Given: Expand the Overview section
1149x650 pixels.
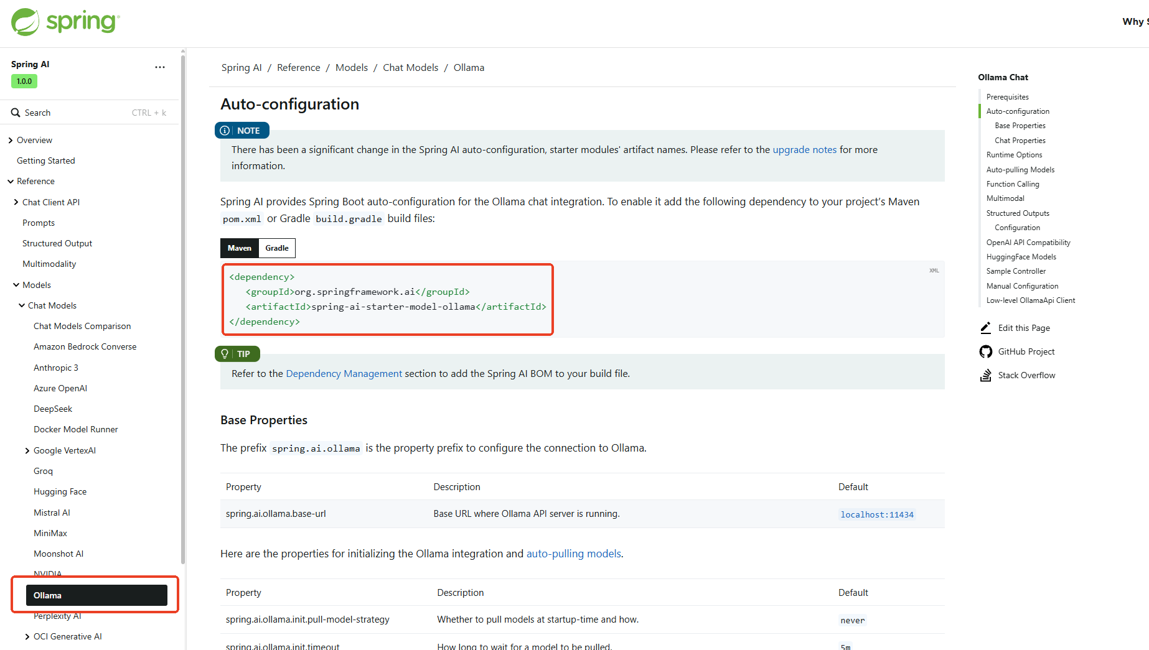Looking at the screenshot, I should click(x=11, y=141).
